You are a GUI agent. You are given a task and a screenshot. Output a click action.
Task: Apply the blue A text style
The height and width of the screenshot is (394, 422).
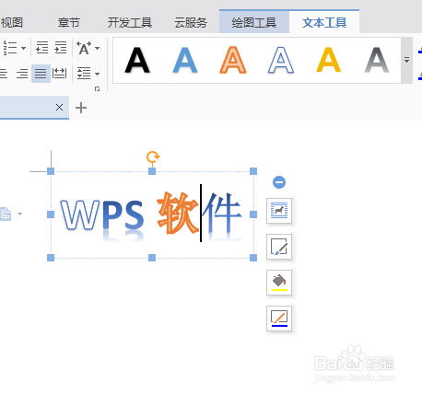pos(185,60)
